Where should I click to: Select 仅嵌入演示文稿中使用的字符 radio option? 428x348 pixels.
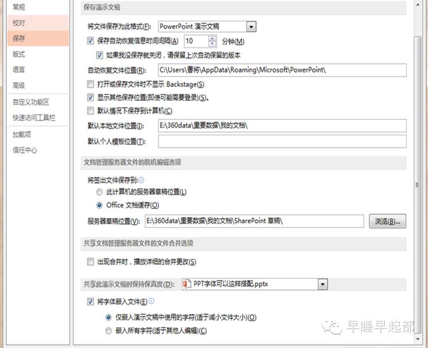tap(108, 317)
